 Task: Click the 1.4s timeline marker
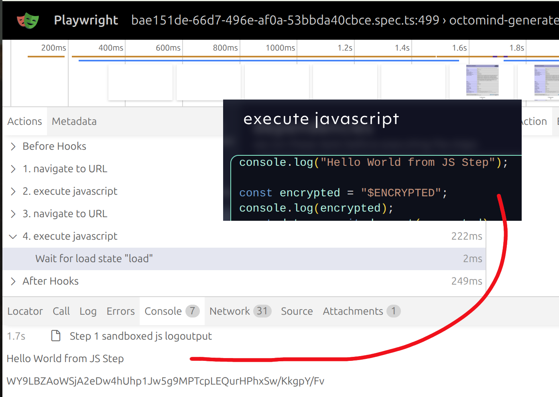click(402, 48)
